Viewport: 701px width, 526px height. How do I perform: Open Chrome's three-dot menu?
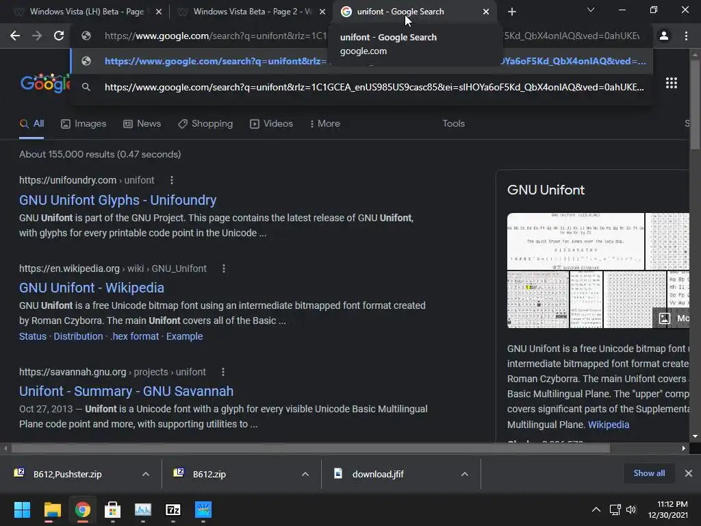(686, 36)
